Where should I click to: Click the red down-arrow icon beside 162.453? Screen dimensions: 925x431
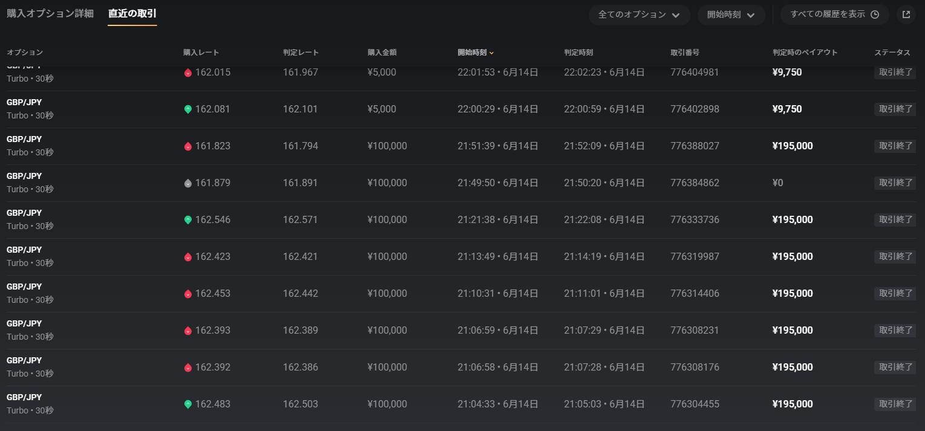tap(188, 294)
